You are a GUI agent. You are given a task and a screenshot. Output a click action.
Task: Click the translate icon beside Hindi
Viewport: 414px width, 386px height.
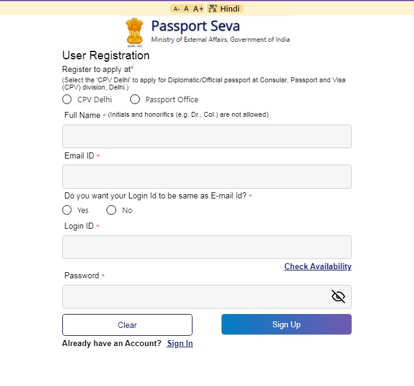pos(212,8)
